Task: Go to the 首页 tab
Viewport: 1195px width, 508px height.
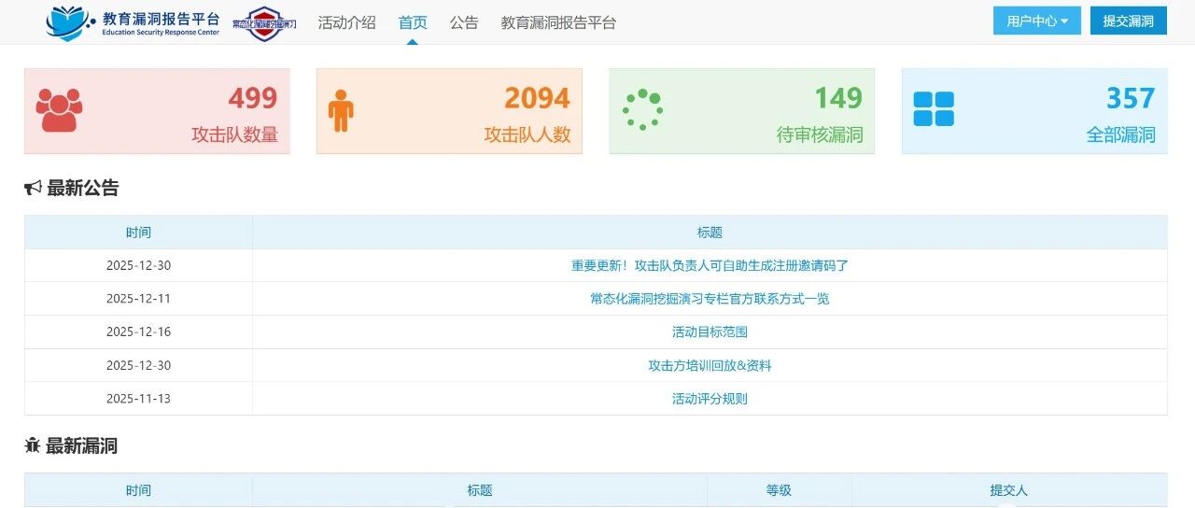Action: [413, 22]
